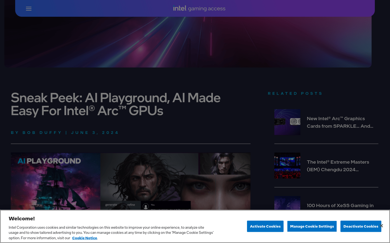390x243 pixels.
Task: Click the author link BOB DUFFY
Action: 42,133
